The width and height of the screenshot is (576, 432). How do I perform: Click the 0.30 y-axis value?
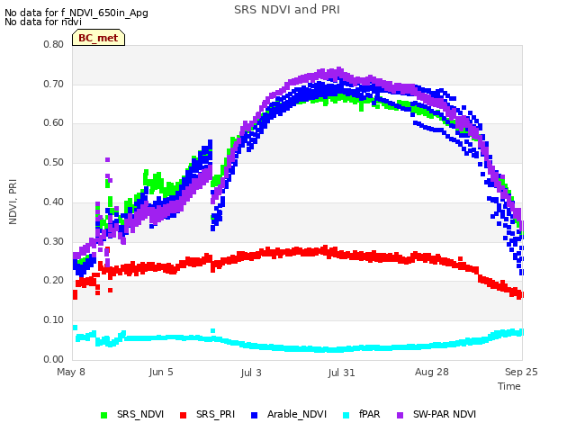[54, 242]
